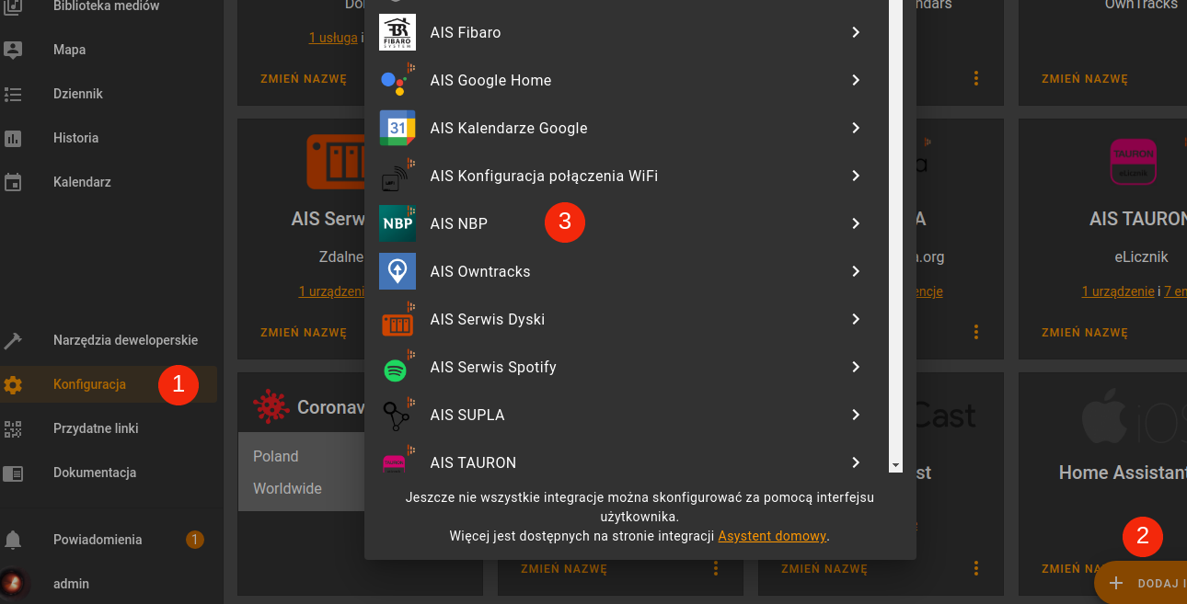Pick the AIS Serwis Dyski icon in list

(x=398, y=319)
